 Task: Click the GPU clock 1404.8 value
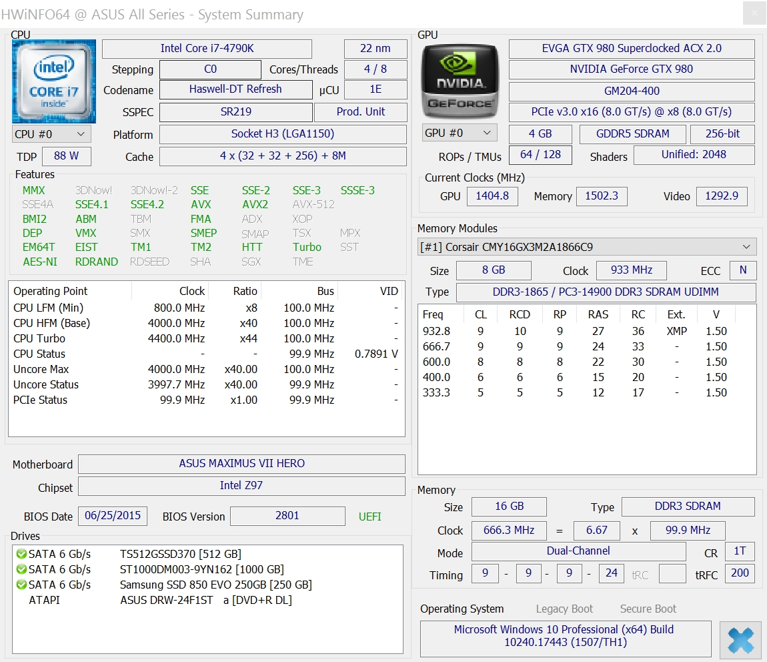492,196
